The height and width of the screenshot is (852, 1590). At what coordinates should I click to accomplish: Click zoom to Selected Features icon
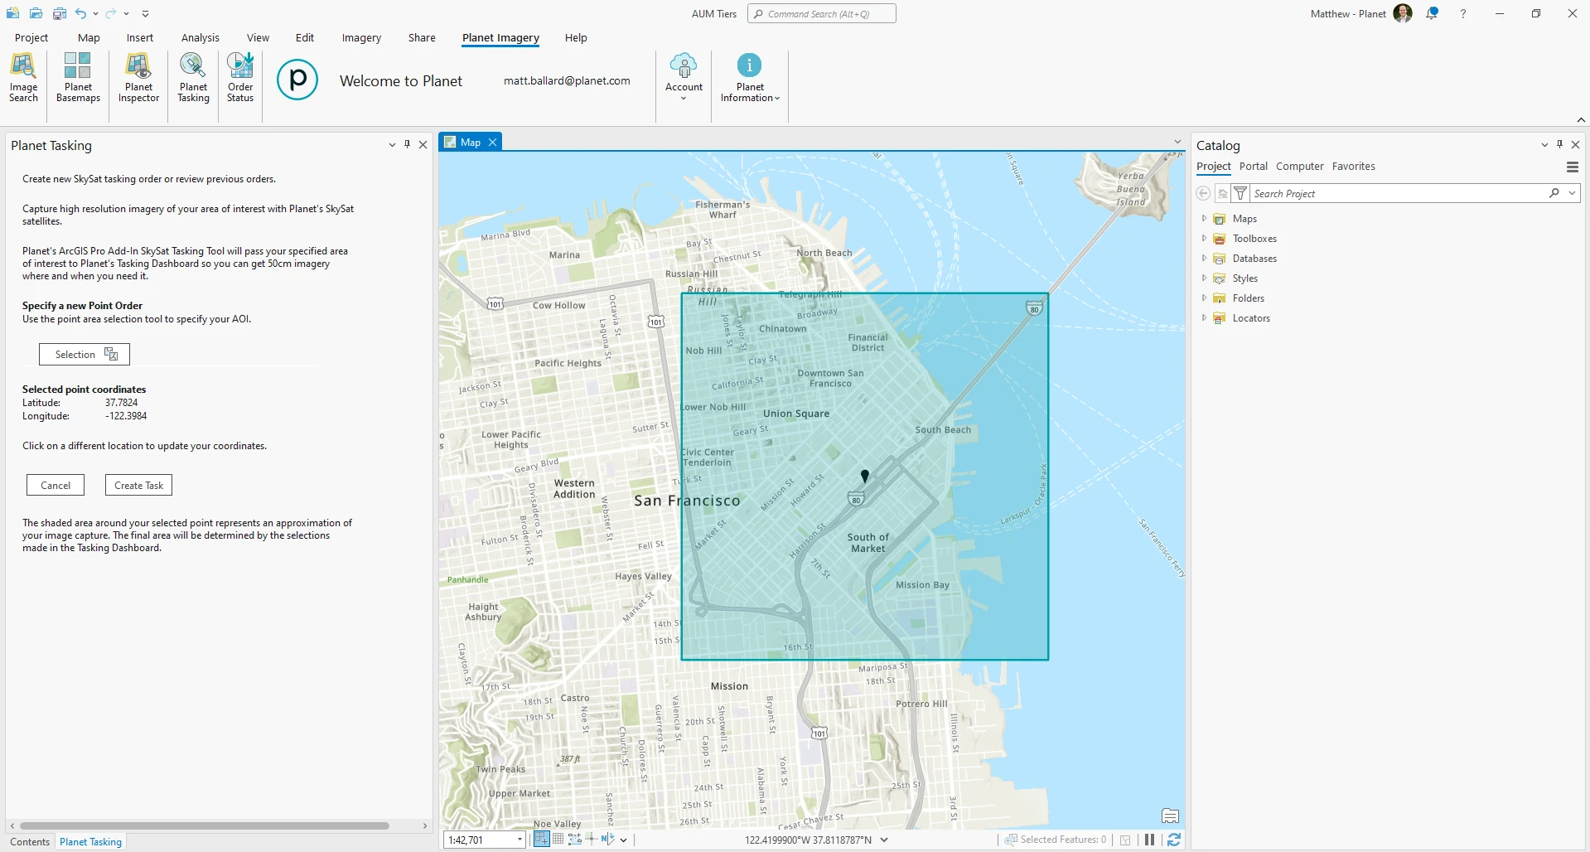1011,840
